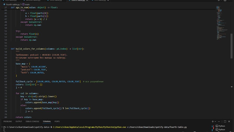
Task: Close the bottom terminal panel
Action: (229, 121)
